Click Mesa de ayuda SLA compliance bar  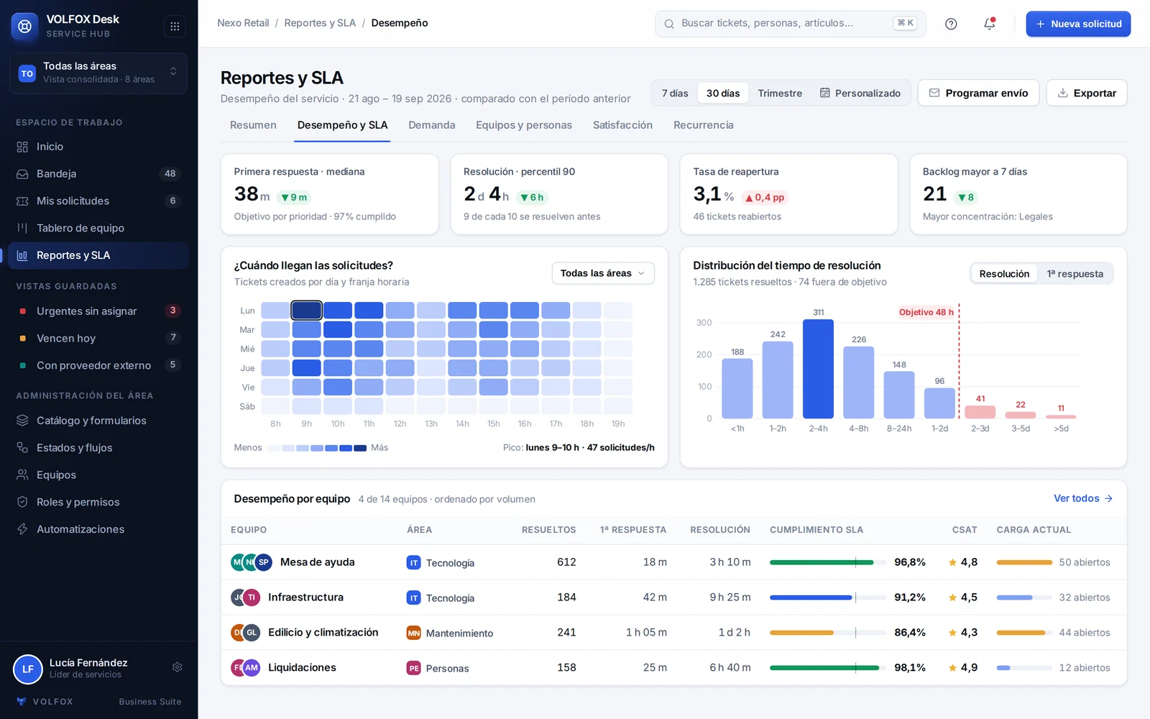coord(827,562)
